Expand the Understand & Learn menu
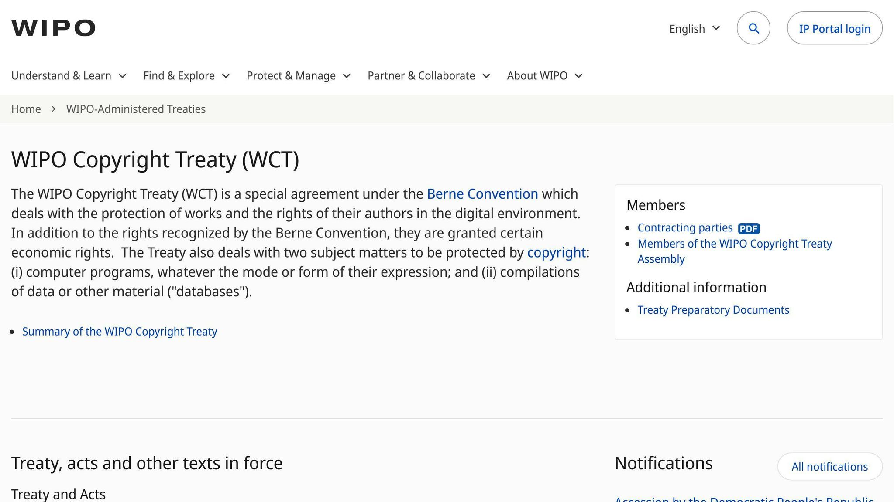This screenshot has width=894, height=502. tap(69, 76)
